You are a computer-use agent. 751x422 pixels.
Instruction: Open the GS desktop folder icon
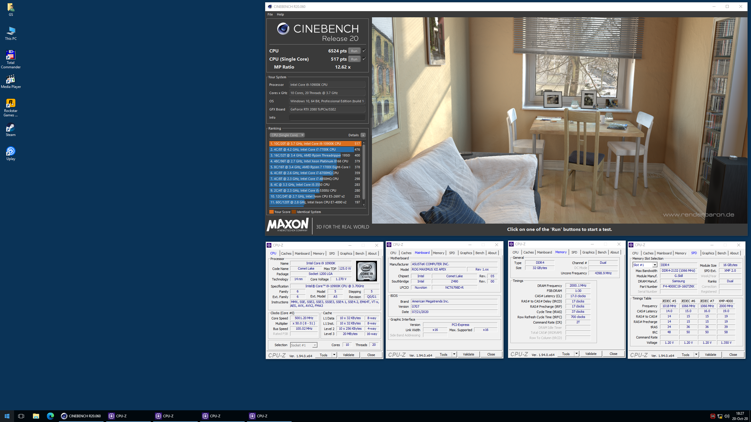coord(11,9)
